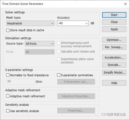This screenshot has width=130, height=120.
Task: Click the 'Solver settings' group title
Action: coord(15,12)
